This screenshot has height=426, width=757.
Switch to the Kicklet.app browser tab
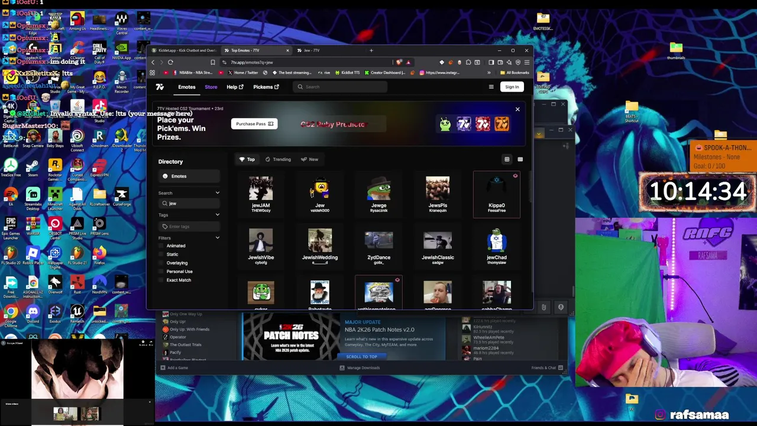click(183, 50)
